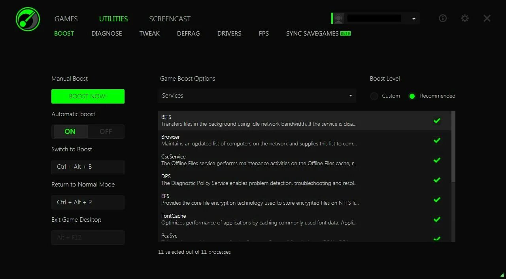
Task: Switch to the DRIVERS sub-tab
Action: (x=229, y=34)
